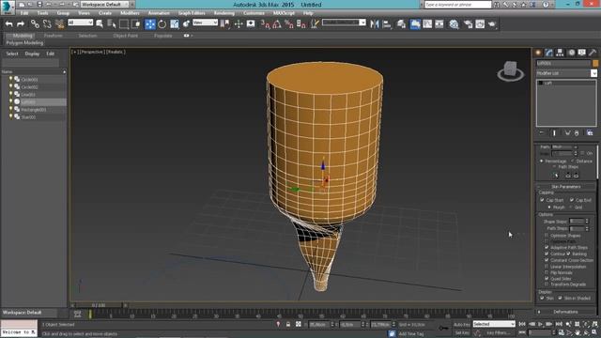Open the Material Editor icon
Image resolution: width=601 pixels, height=338 pixels.
[454, 24]
